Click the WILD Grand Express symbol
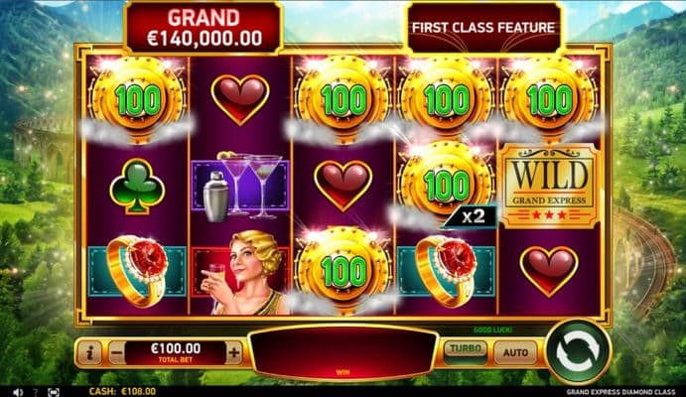 [x=549, y=188]
